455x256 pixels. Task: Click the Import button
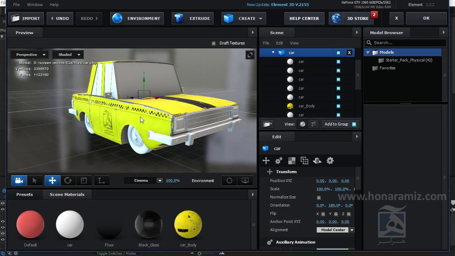point(26,18)
